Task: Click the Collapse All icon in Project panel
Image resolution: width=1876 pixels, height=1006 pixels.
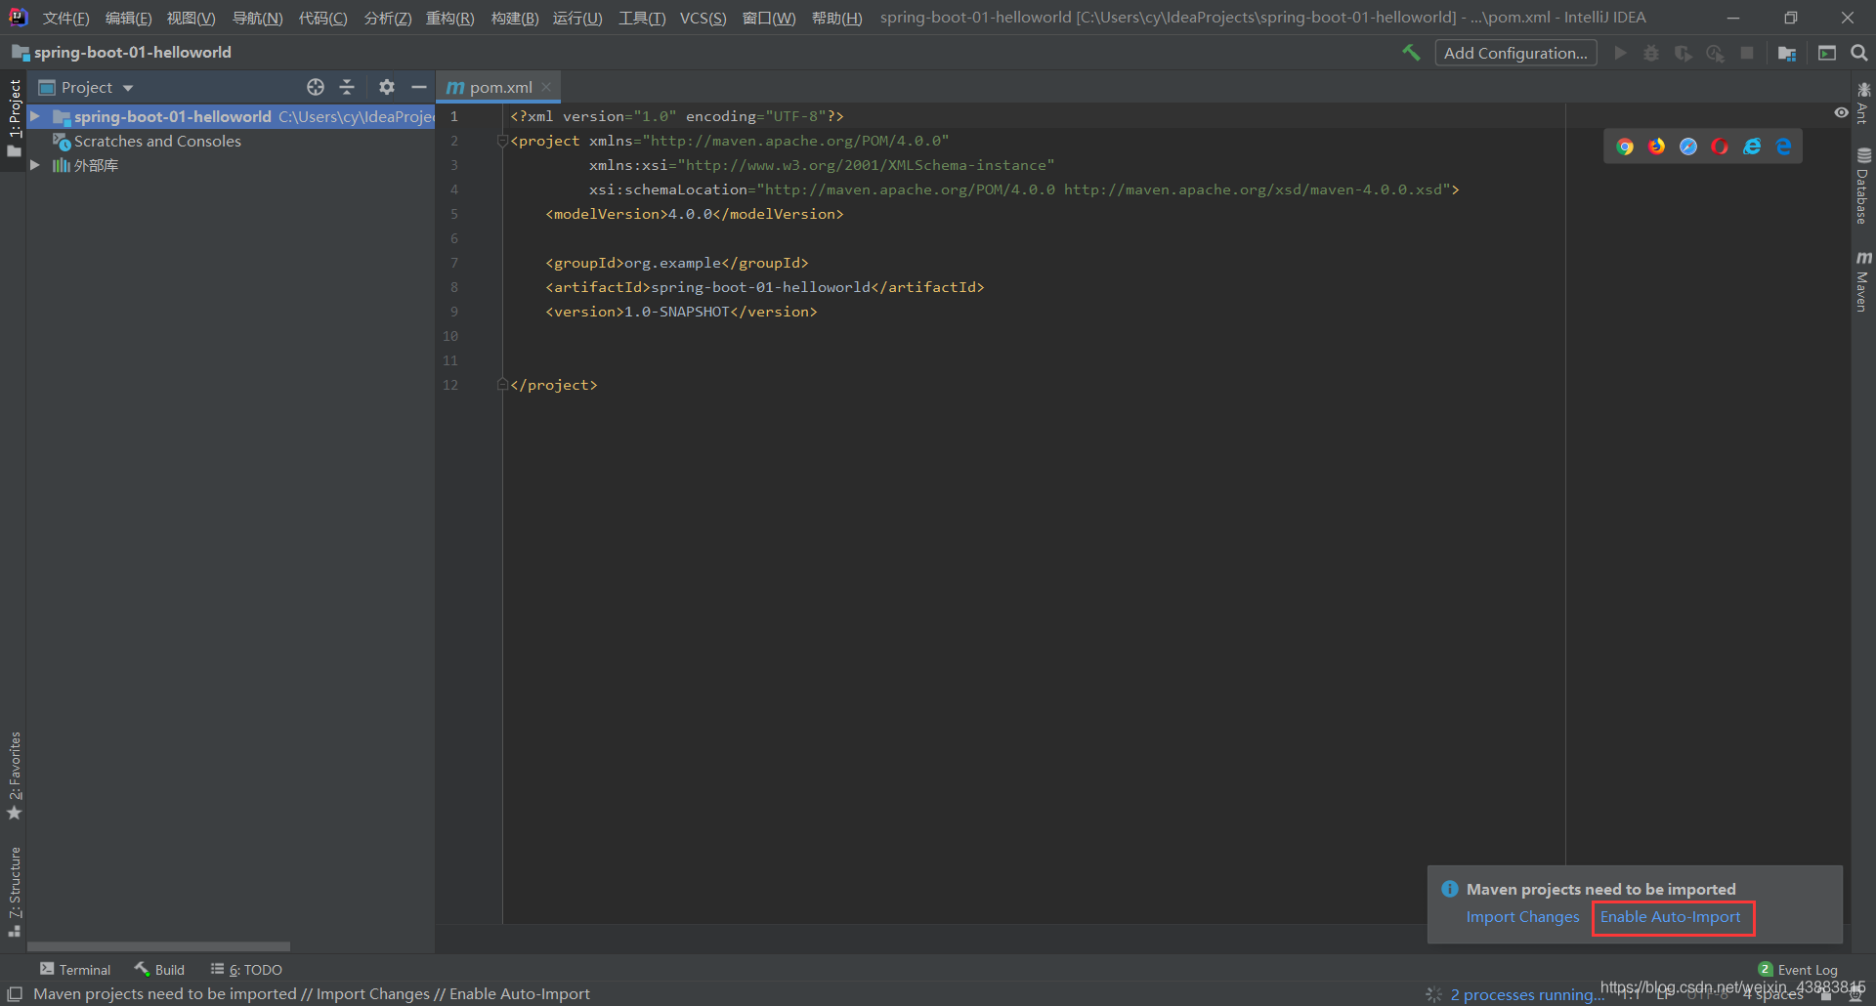Action: (x=347, y=87)
